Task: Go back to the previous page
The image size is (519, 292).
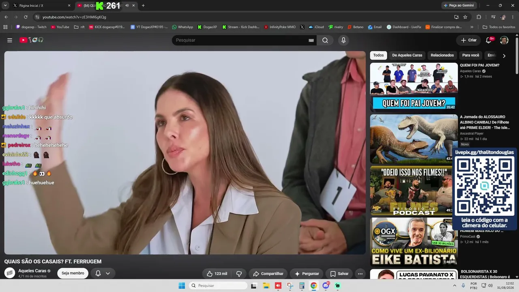Action: pos(6,17)
